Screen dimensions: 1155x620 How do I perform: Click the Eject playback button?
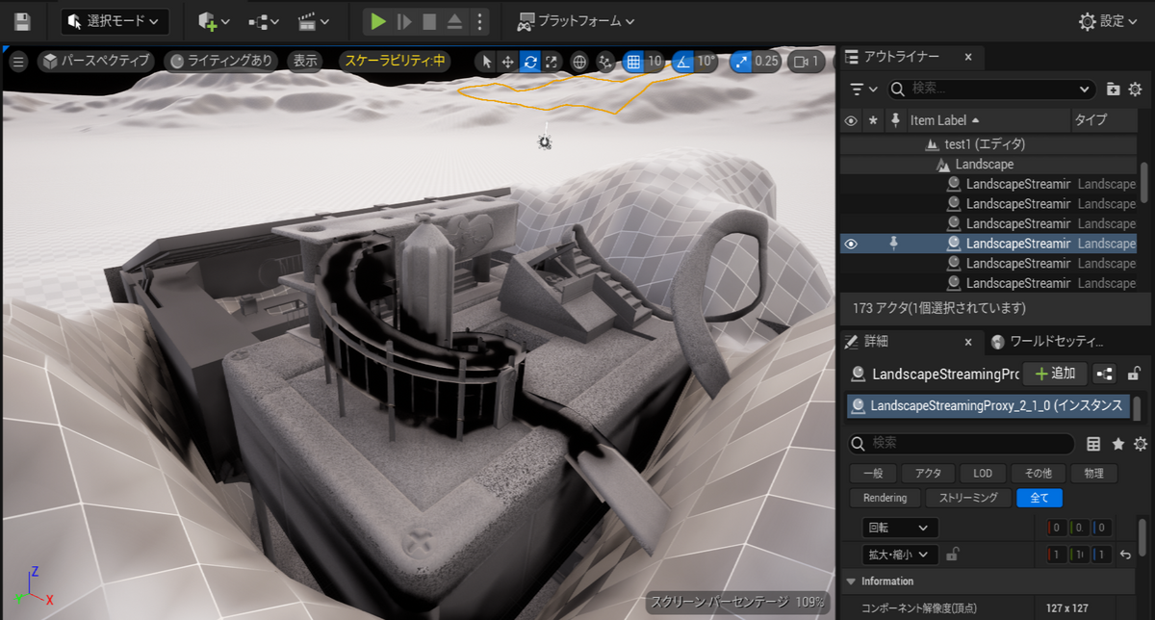454,21
